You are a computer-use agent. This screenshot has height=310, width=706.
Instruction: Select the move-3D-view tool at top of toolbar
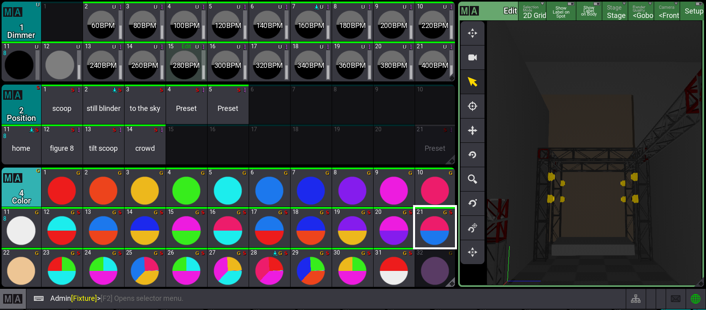click(473, 33)
